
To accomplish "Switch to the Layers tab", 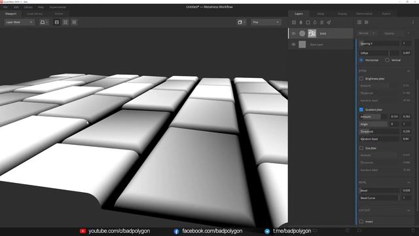I will click(299, 14).
